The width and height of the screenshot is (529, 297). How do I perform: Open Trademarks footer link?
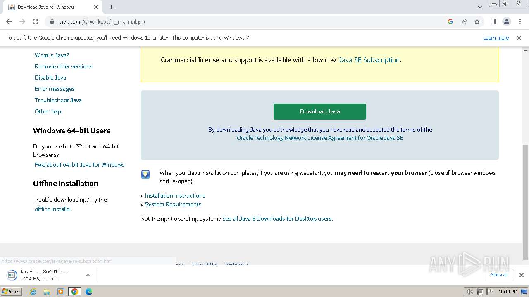click(236, 264)
